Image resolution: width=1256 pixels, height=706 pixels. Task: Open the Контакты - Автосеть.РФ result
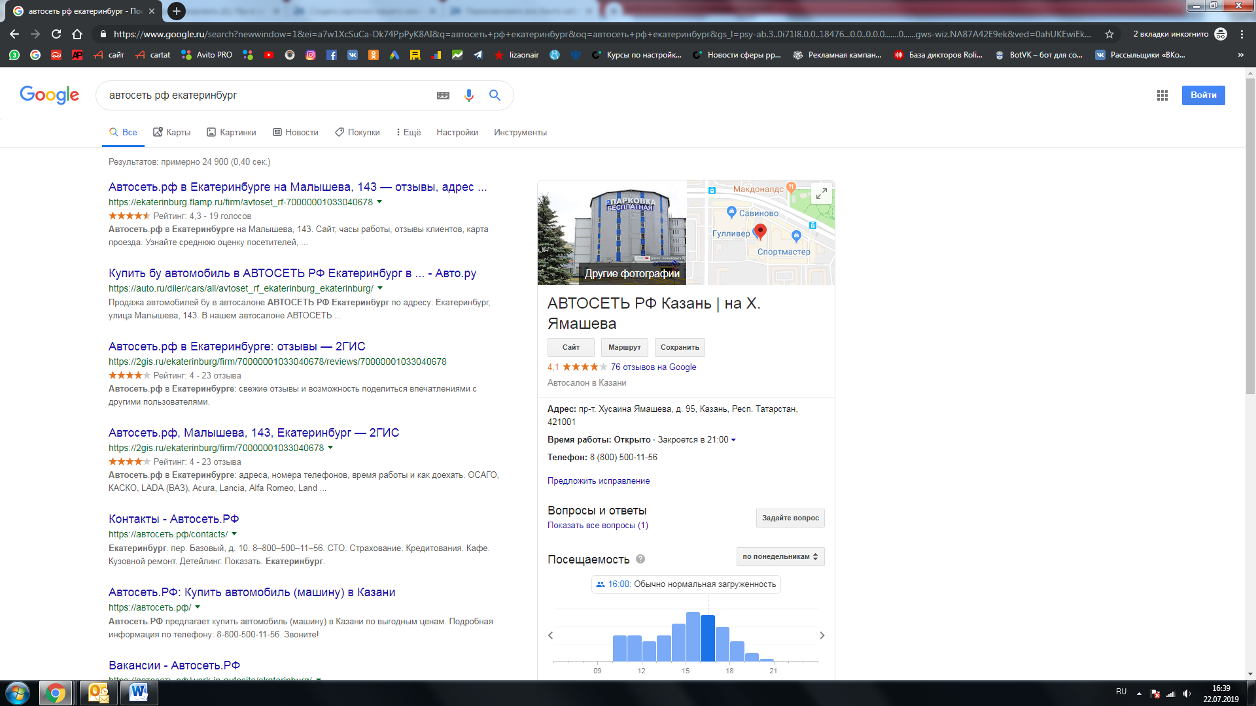174,519
